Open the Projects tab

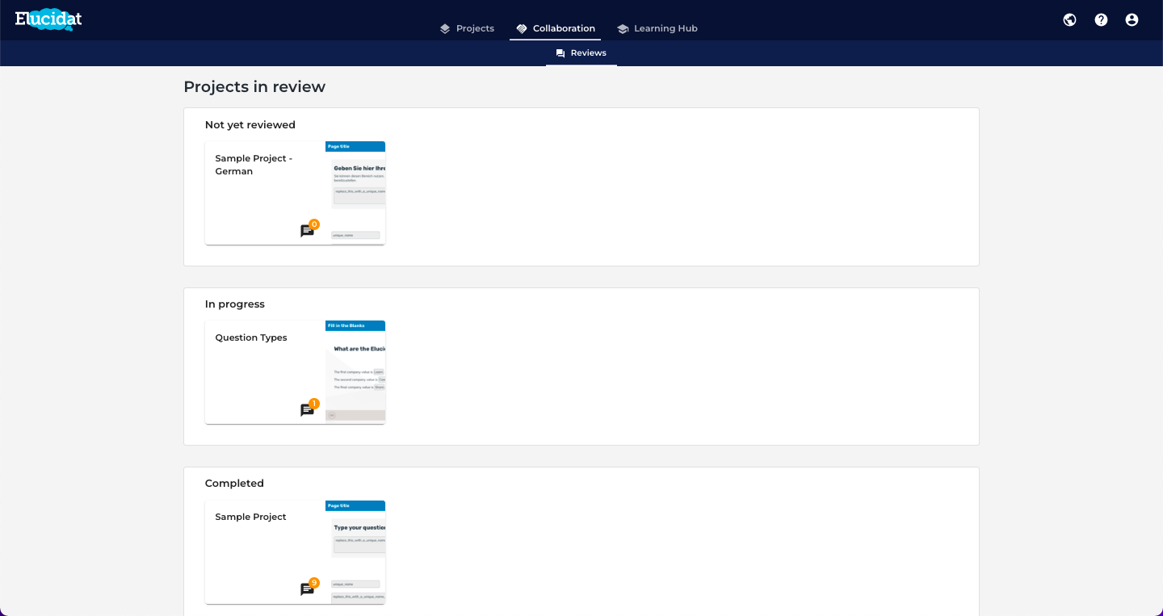467,28
